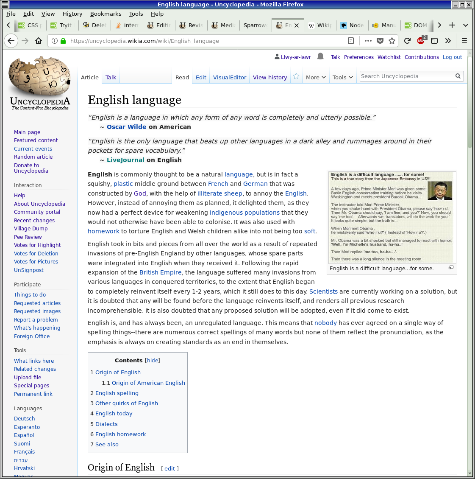Open the notifications bell icon
Screen dimensions: 475x479
tap(320, 56)
